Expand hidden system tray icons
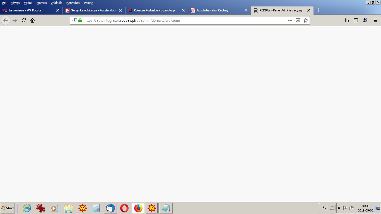The height and width of the screenshot is (214, 381). pos(339,208)
